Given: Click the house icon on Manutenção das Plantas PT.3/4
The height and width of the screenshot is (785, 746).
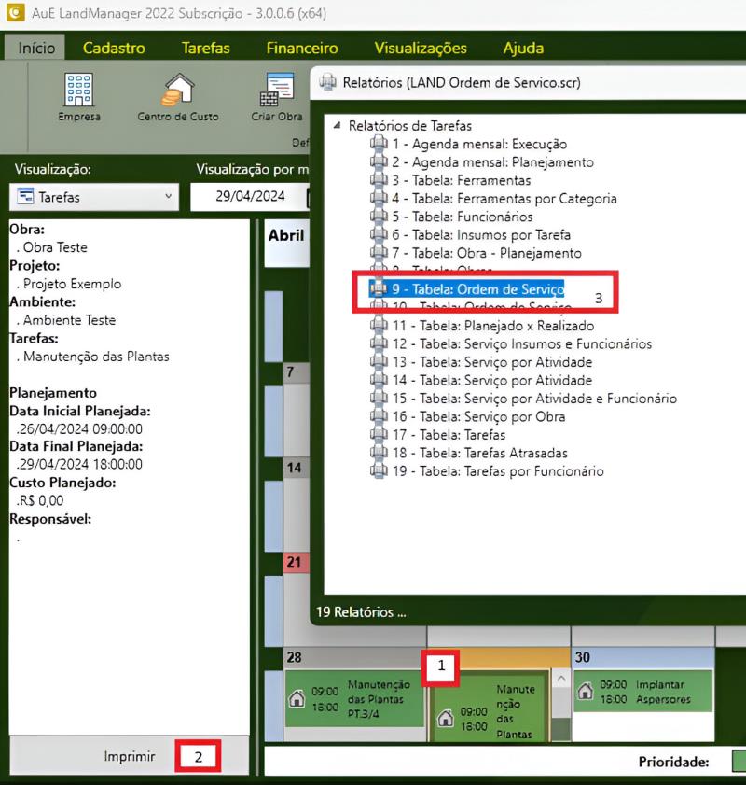Looking at the screenshot, I should click(298, 698).
